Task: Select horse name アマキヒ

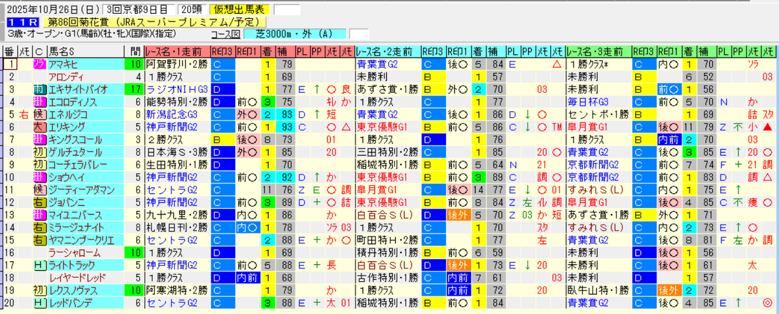Action: click(x=62, y=63)
